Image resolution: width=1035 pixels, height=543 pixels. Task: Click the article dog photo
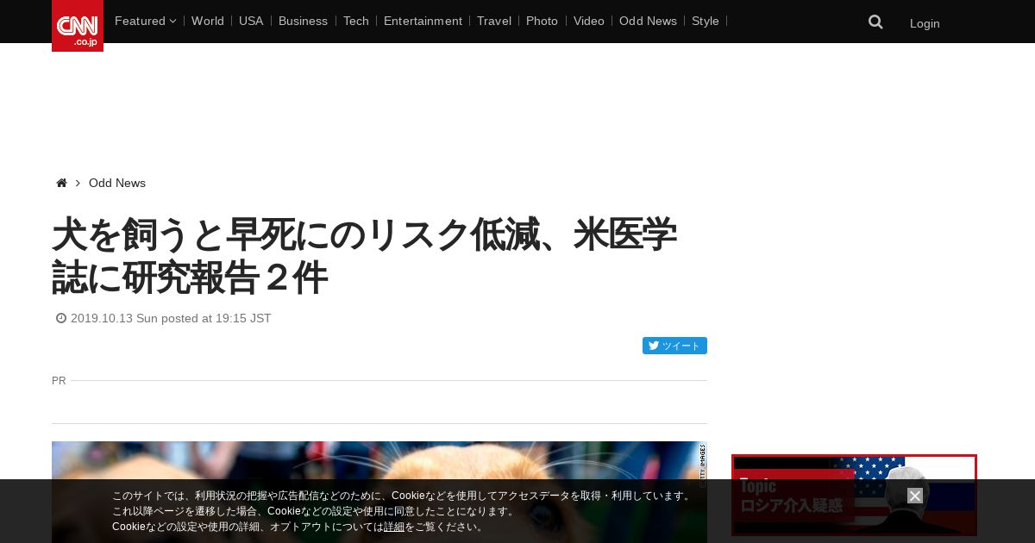tap(379, 492)
